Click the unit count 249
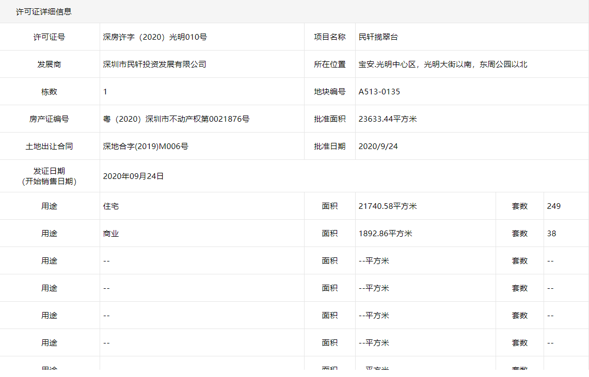The image size is (589, 377). pos(551,206)
